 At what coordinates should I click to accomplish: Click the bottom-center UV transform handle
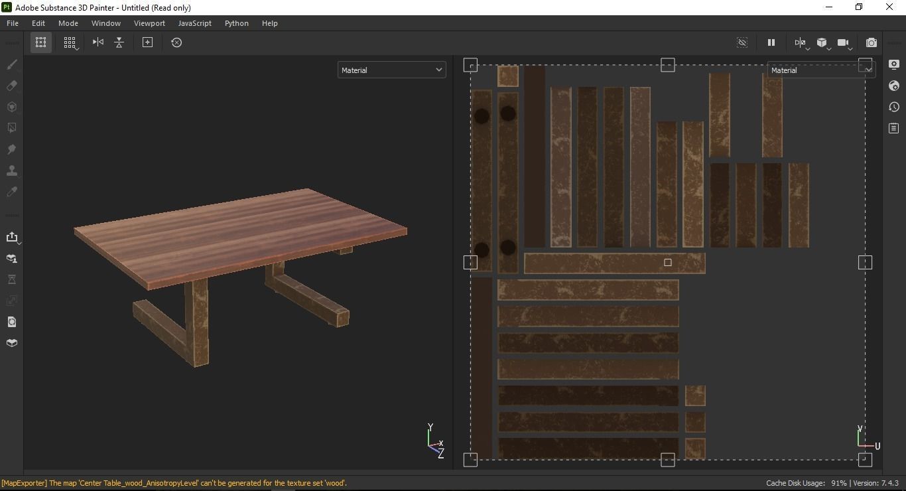coord(668,459)
